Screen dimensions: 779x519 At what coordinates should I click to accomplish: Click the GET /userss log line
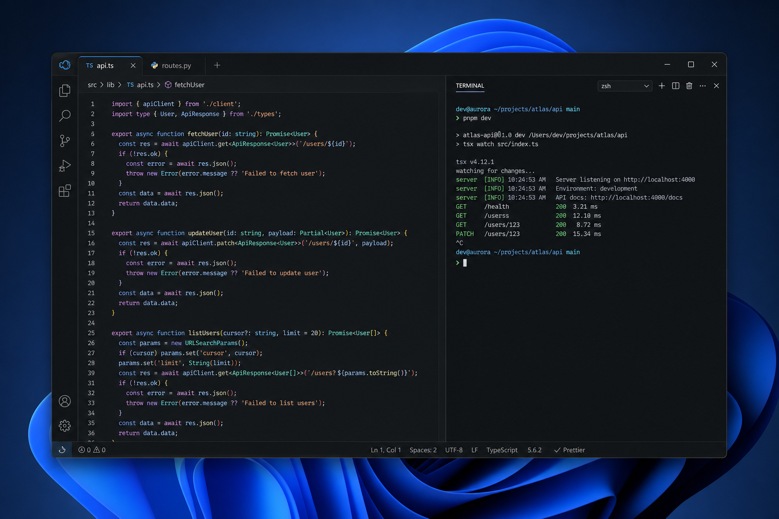pyautogui.click(x=528, y=216)
